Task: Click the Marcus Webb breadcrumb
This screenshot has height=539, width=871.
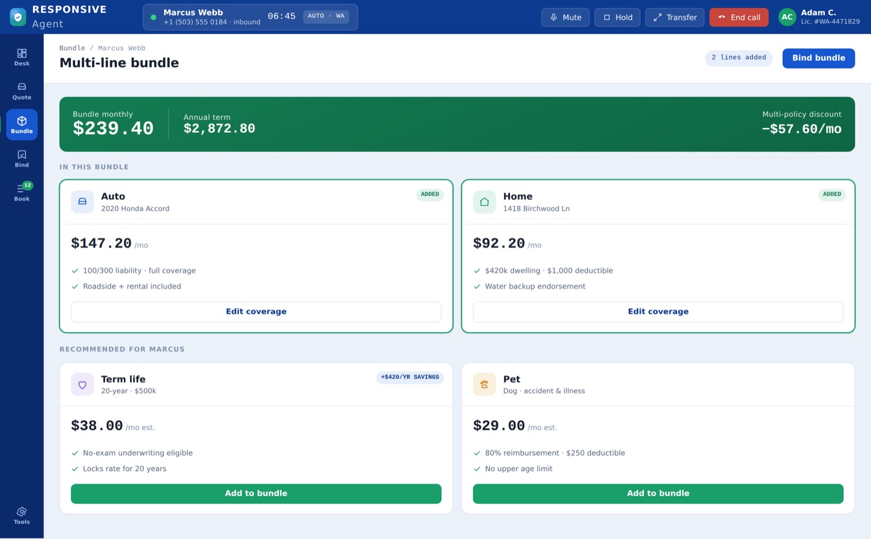Action: tap(122, 48)
